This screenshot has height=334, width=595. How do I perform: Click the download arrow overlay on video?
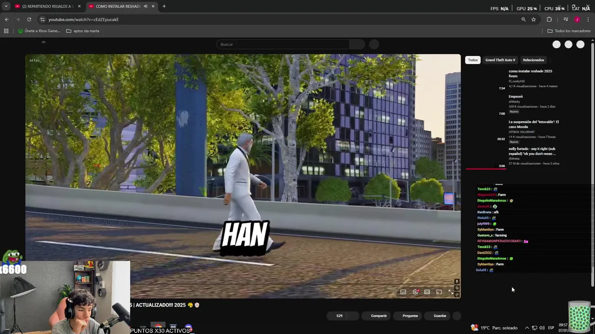pos(457,282)
